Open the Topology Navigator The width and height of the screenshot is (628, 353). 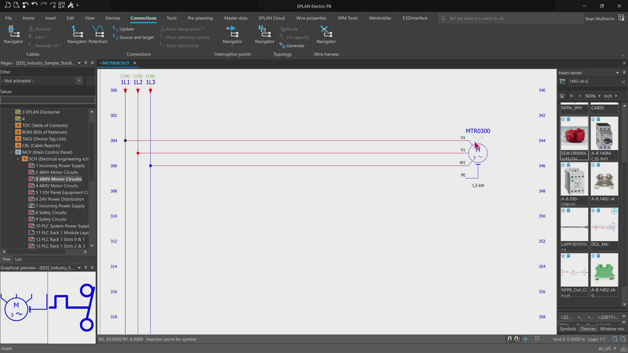click(264, 34)
